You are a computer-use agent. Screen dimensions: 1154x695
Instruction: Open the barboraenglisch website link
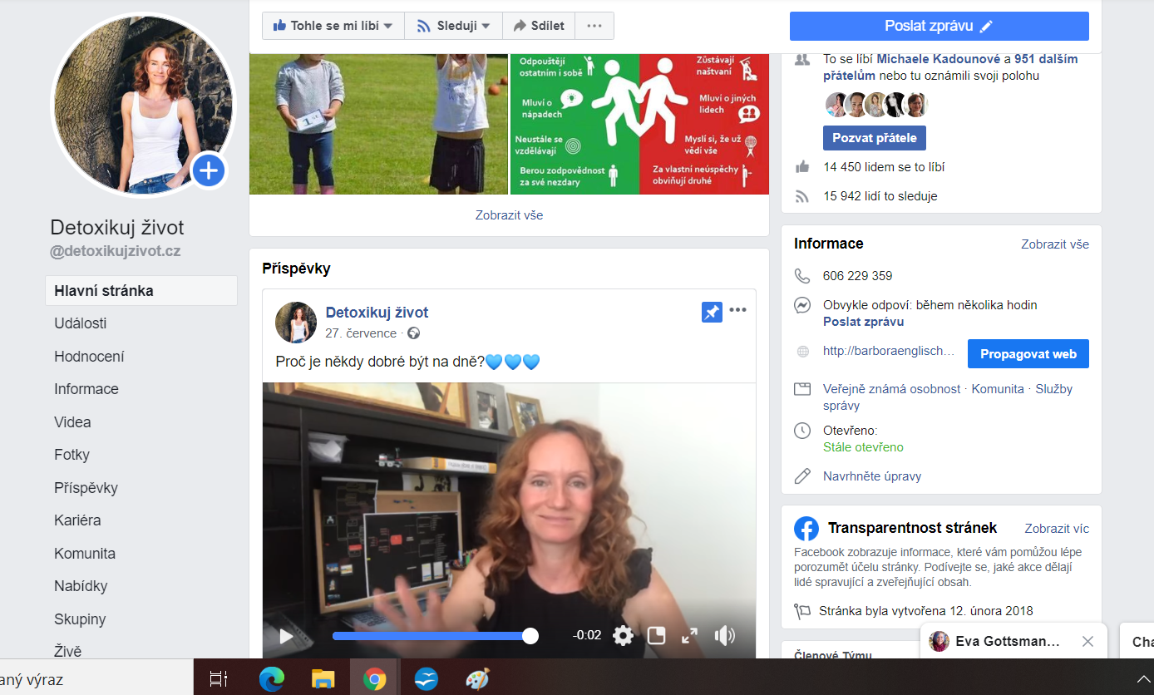pos(889,352)
